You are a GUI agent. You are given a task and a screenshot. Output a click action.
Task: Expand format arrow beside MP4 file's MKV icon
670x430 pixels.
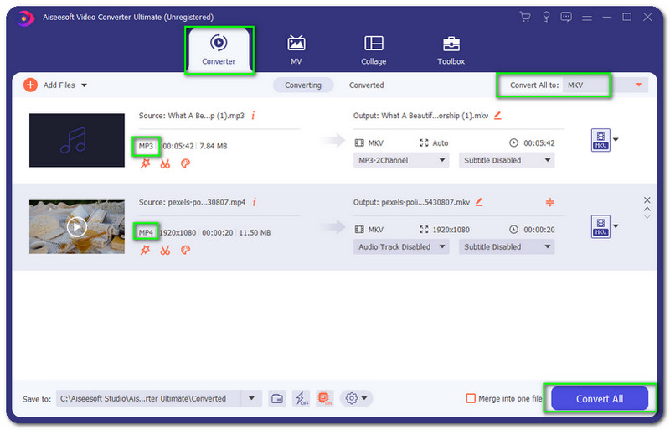(x=616, y=226)
